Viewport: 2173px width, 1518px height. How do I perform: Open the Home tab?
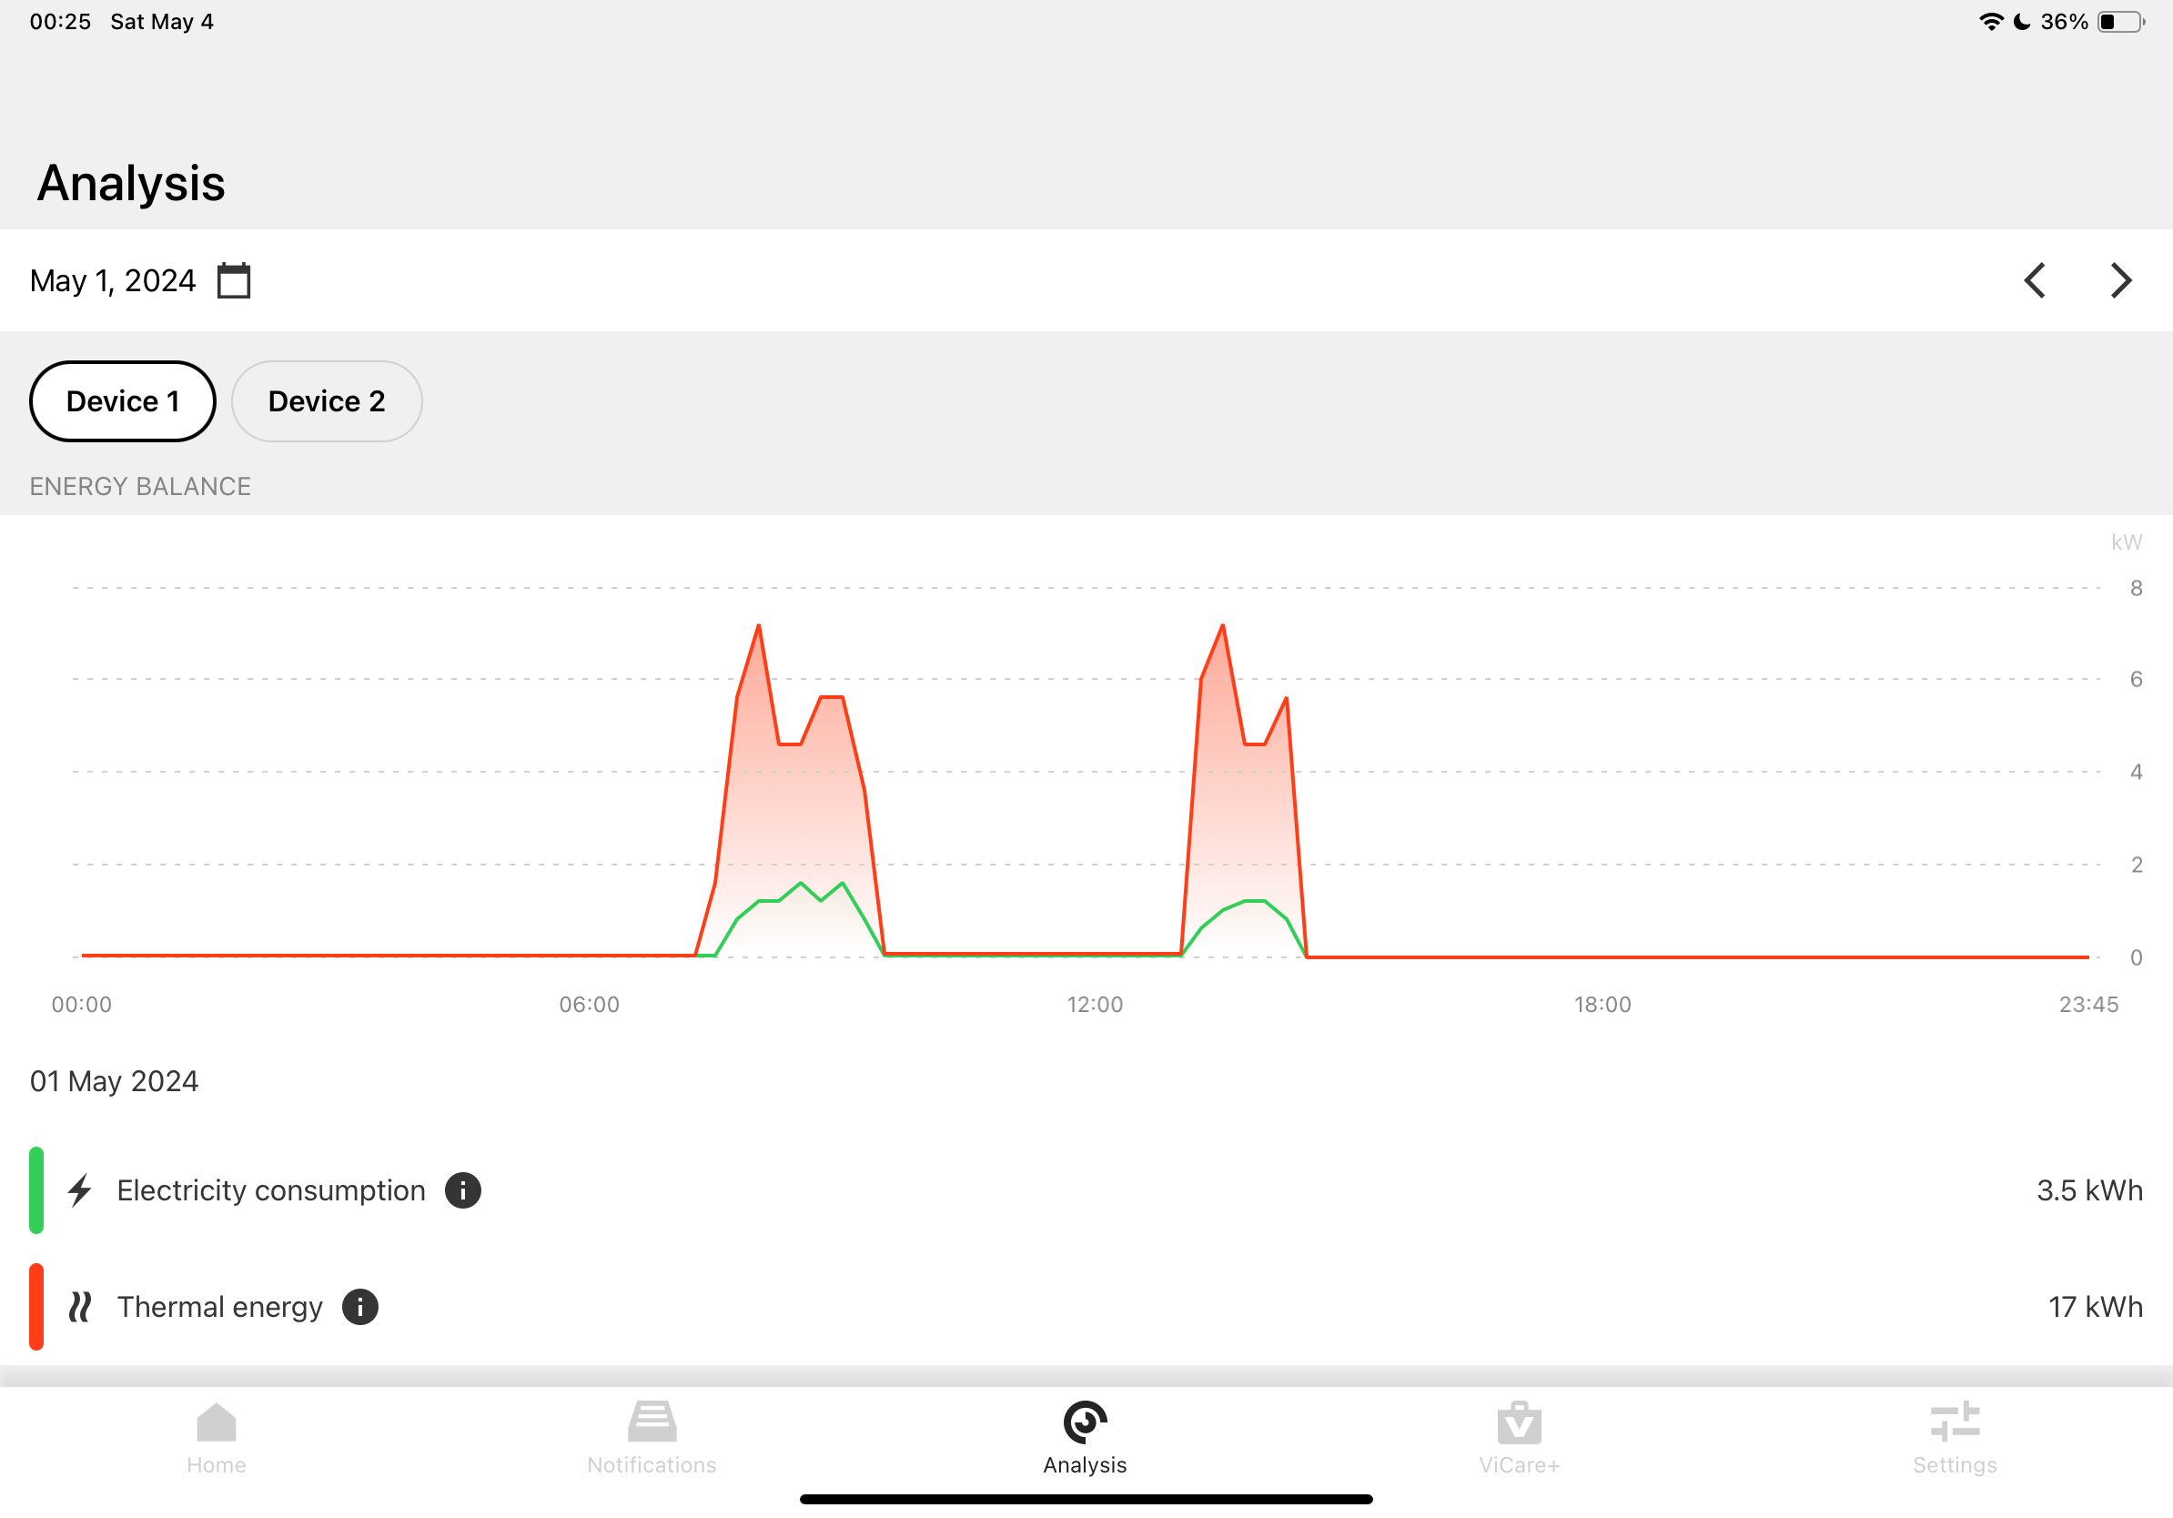217,1439
